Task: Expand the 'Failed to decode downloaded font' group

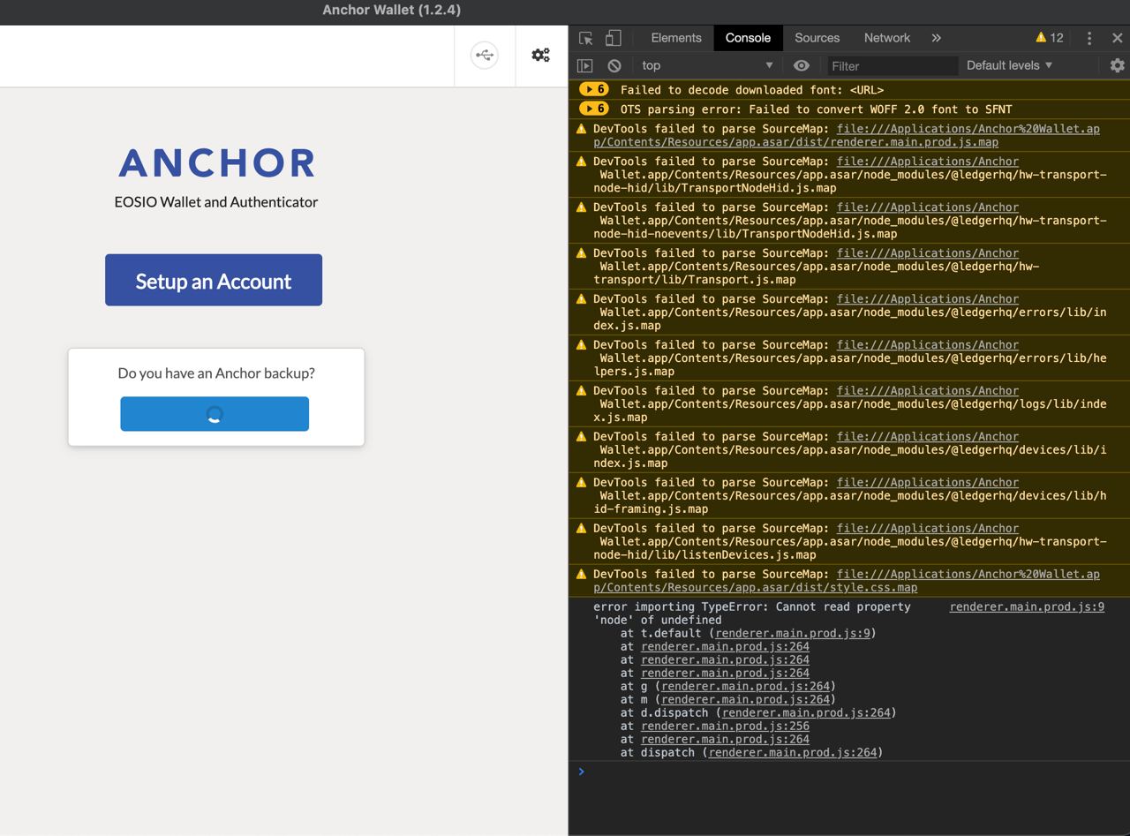Action: point(594,89)
